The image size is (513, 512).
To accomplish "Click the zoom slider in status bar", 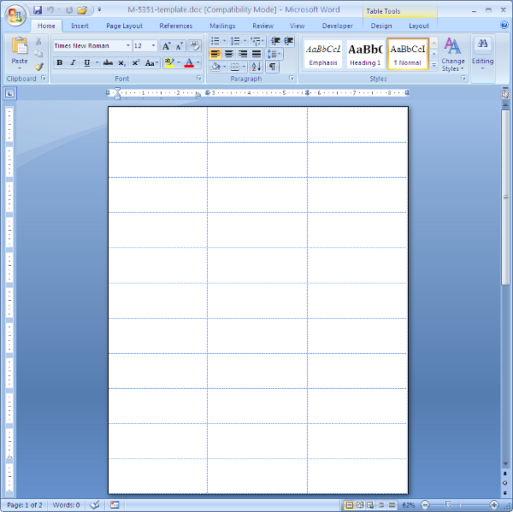I will pyautogui.click(x=458, y=505).
